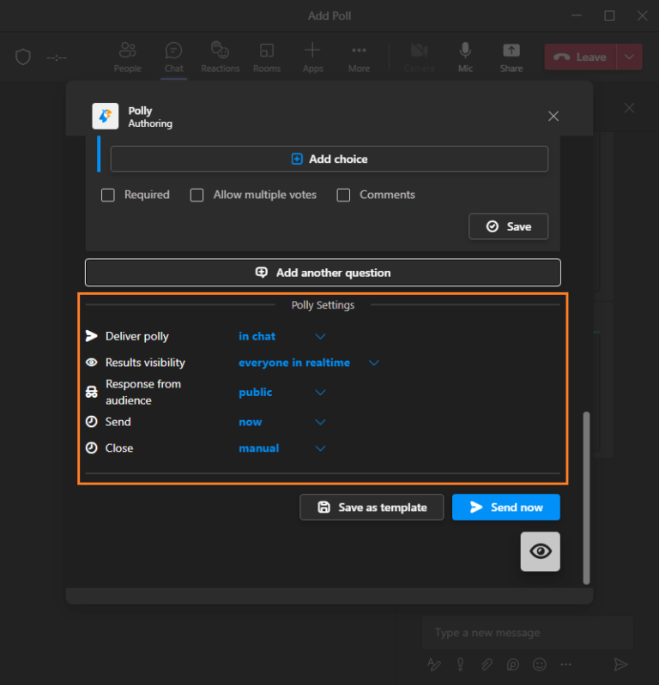
Task: Open breakout Rooms
Action: (x=267, y=57)
